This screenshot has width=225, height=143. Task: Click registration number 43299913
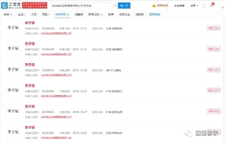coord(48,70)
